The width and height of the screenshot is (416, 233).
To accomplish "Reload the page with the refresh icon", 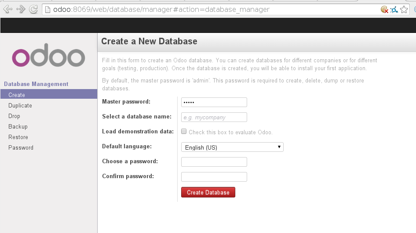I will pos(33,9).
